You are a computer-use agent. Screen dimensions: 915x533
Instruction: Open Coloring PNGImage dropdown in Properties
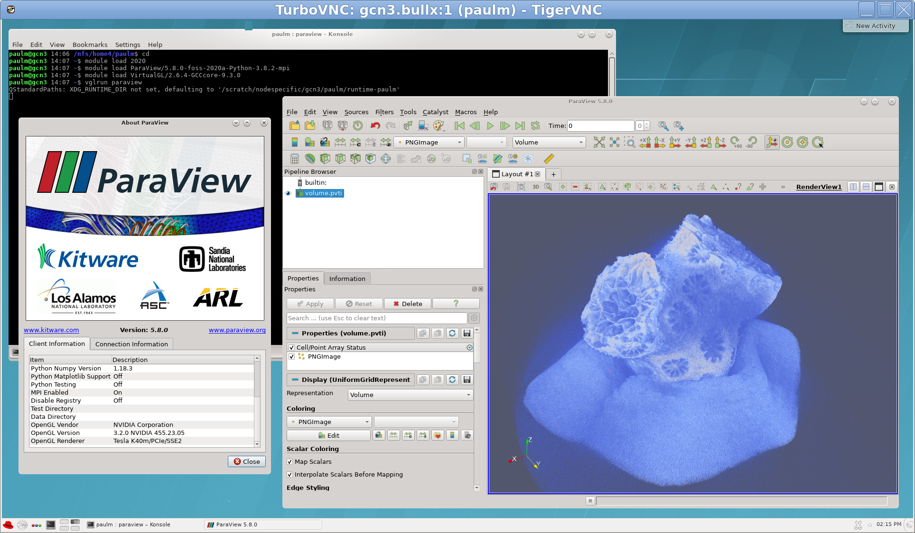coord(329,422)
